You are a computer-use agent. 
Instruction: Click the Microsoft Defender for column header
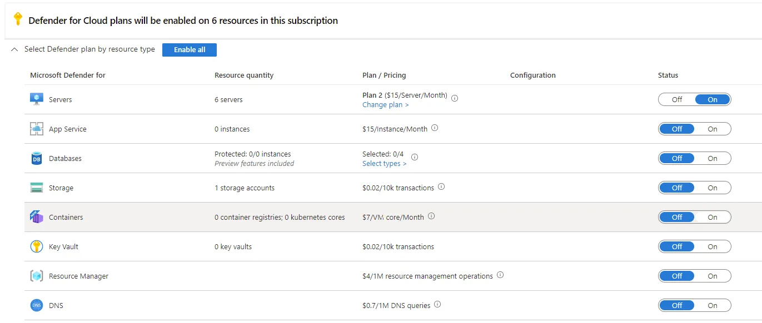[68, 75]
